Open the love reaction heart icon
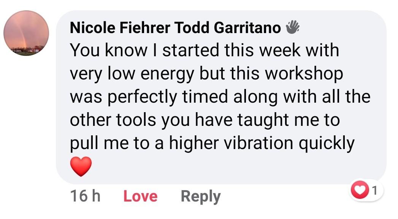The image size is (398, 219). click(360, 190)
